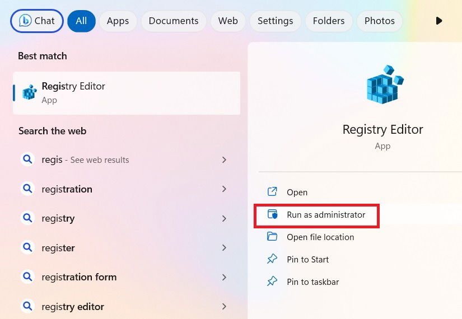Switch to the Web filter tab
The image size is (462, 319).
228,21
